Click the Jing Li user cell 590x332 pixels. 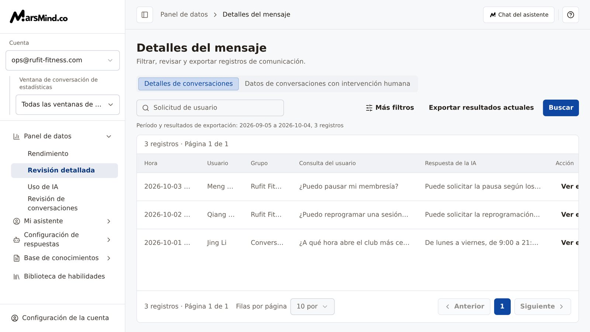coord(216,243)
